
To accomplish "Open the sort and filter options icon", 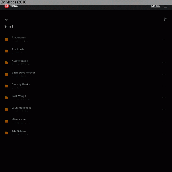I will [165, 19].
